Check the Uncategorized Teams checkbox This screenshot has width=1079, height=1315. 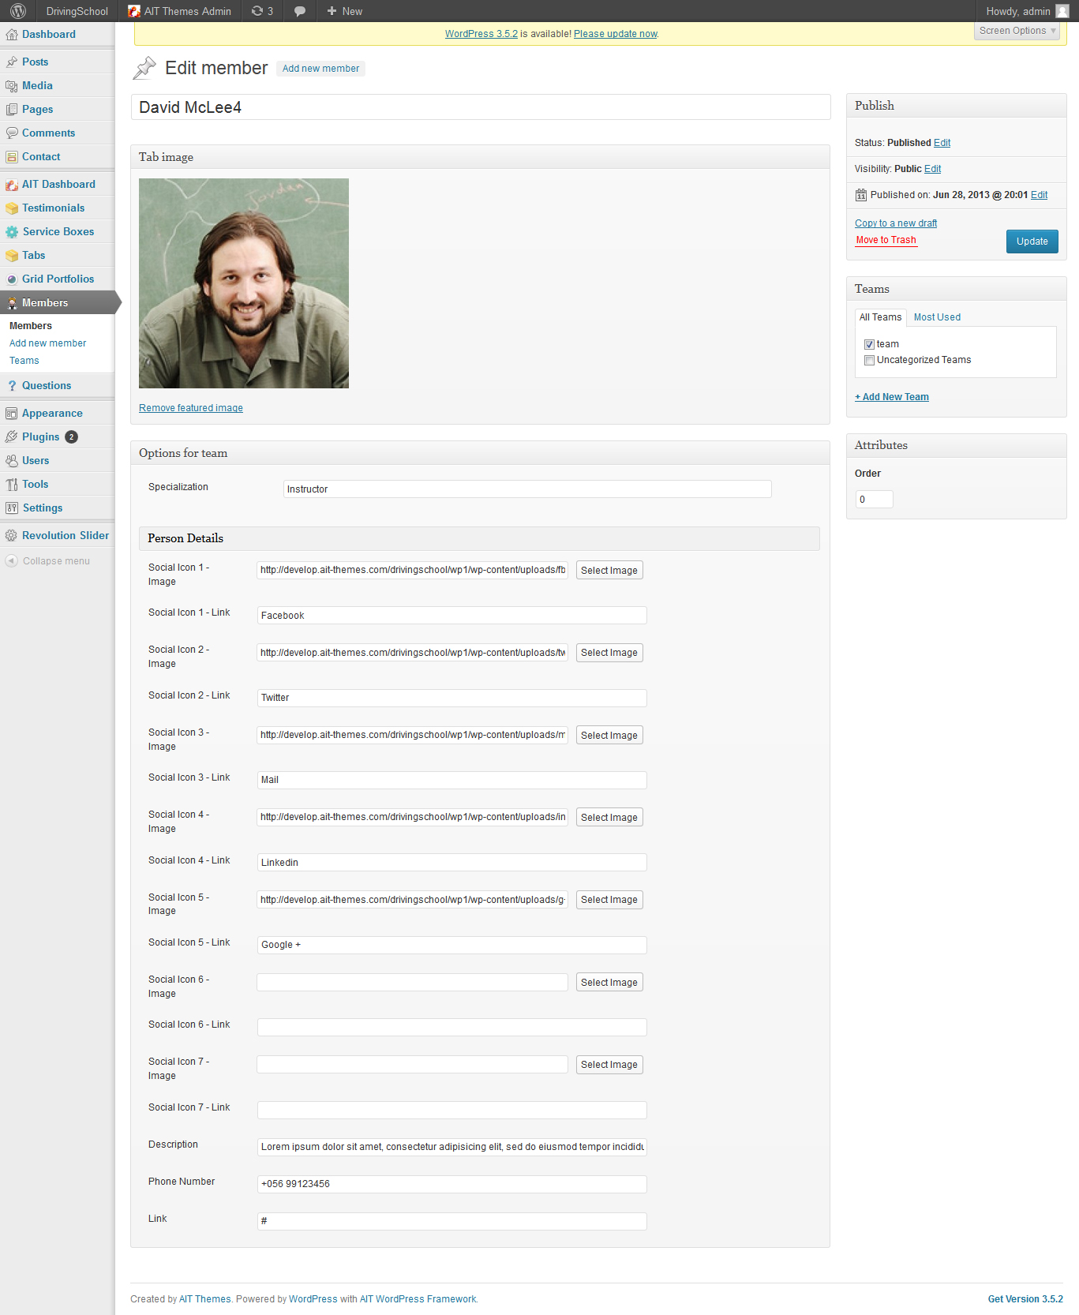pos(869,360)
